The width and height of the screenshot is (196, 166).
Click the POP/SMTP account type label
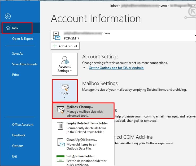pos(72,38)
